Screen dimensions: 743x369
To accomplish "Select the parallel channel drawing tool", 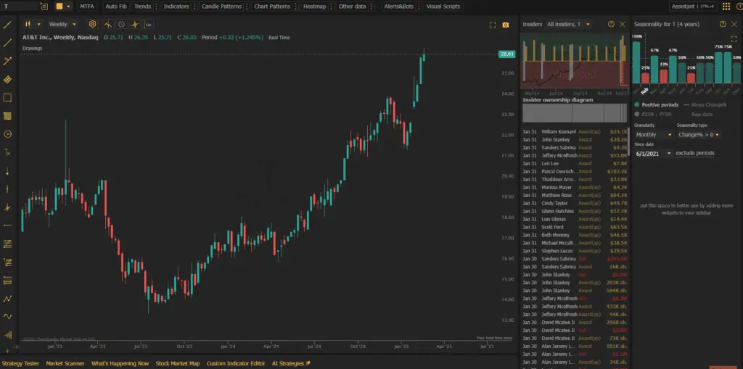I will point(7,79).
